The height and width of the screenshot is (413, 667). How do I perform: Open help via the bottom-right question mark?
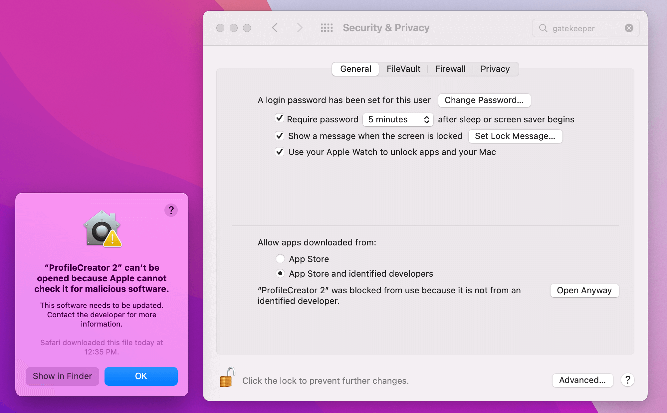(628, 380)
